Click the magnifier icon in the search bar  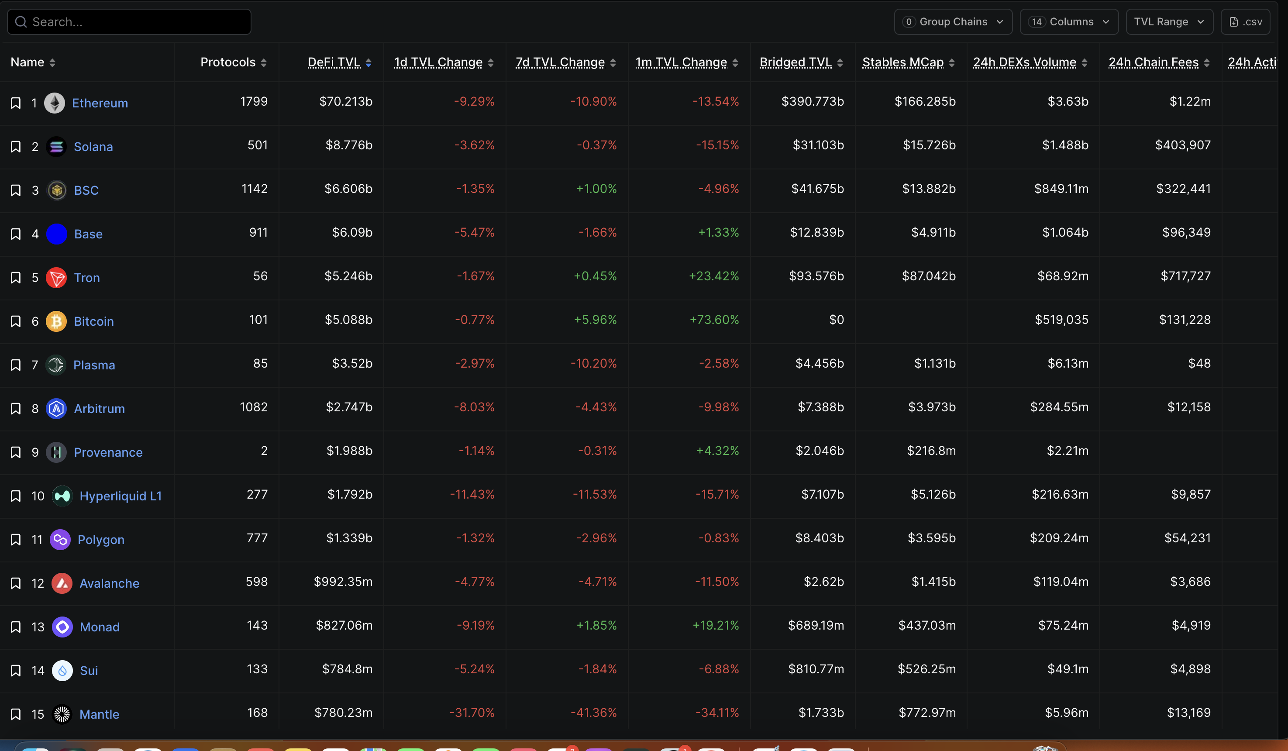coord(21,21)
